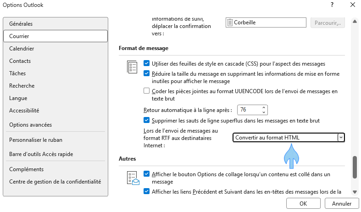The height and width of the screenshot is (212, 361).
Task: Toggle Réduire la taille du message checkbox
Action: [x=146, y=73]
